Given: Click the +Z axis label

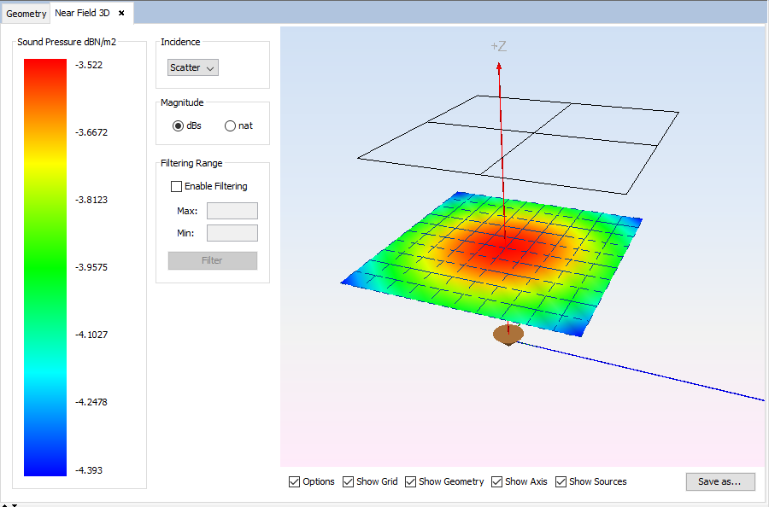Looking at the screenshot, I should (498, 46).
